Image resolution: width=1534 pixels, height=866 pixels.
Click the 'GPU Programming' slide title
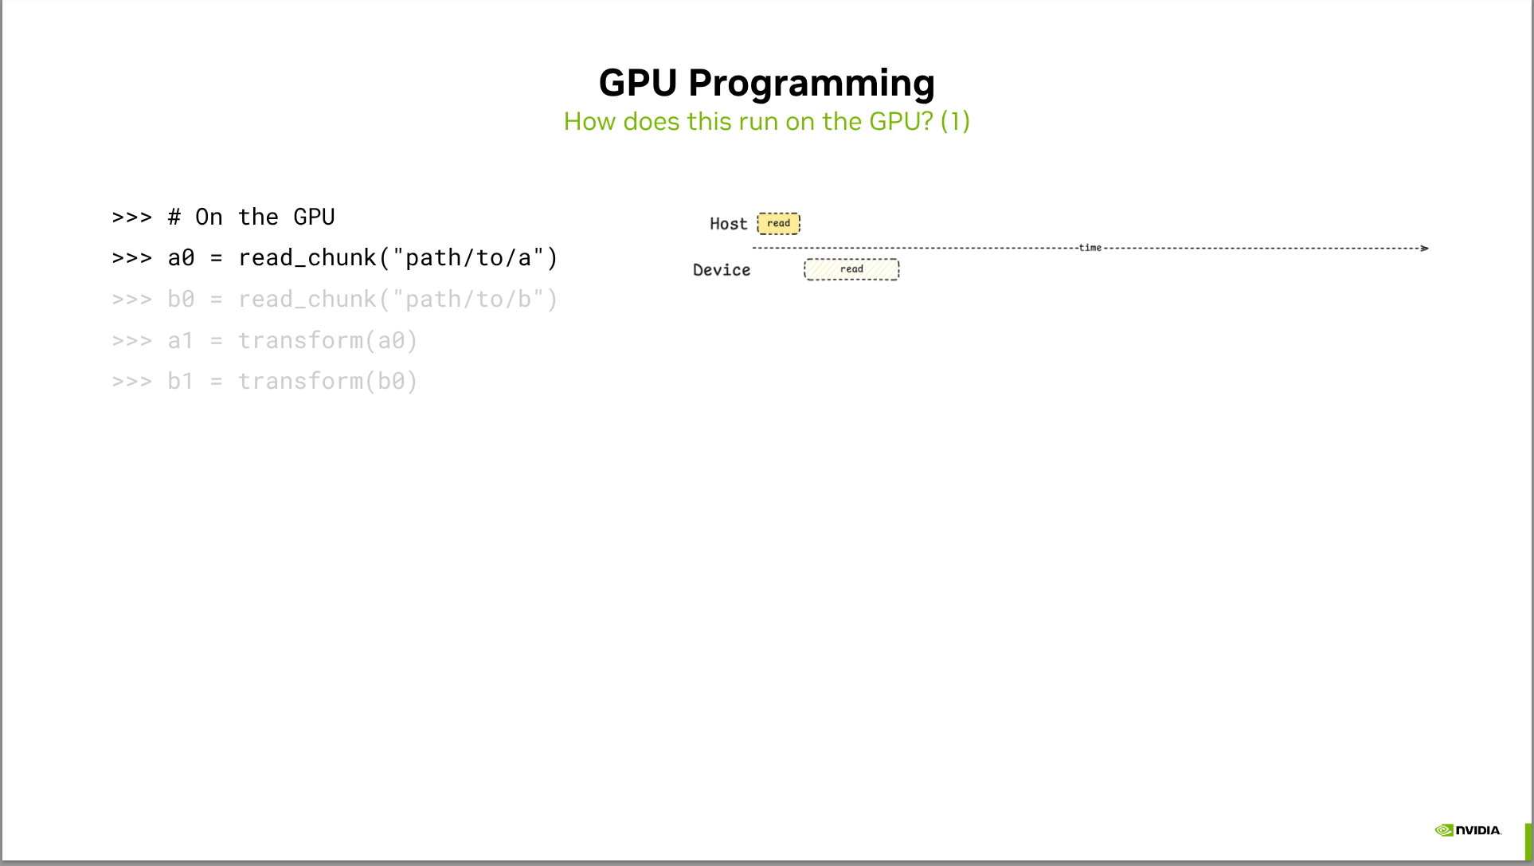click(766, 83)
